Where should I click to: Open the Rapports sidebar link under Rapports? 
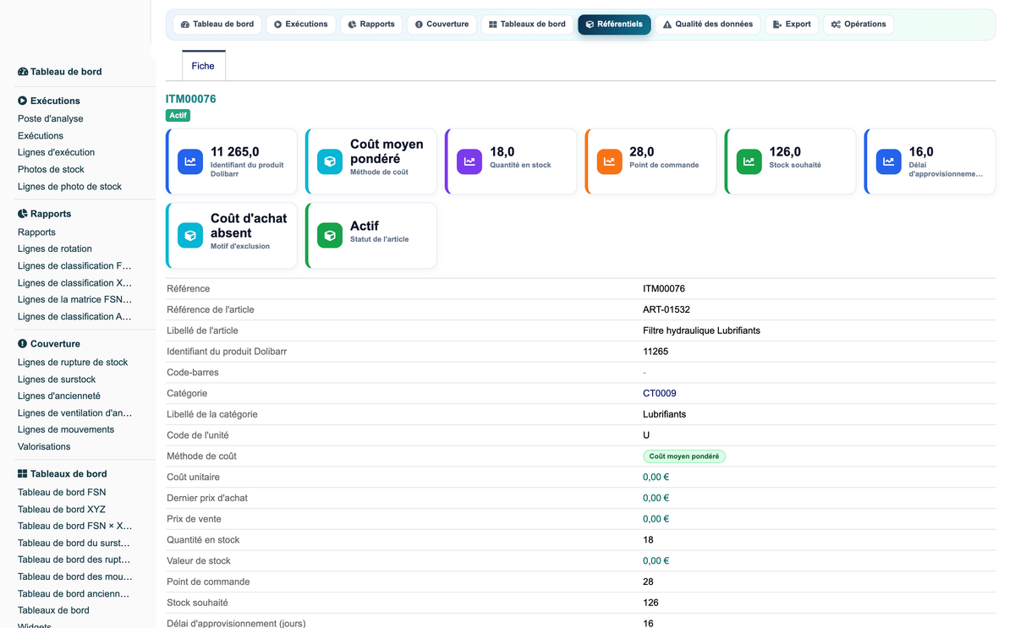coord(36,232)
